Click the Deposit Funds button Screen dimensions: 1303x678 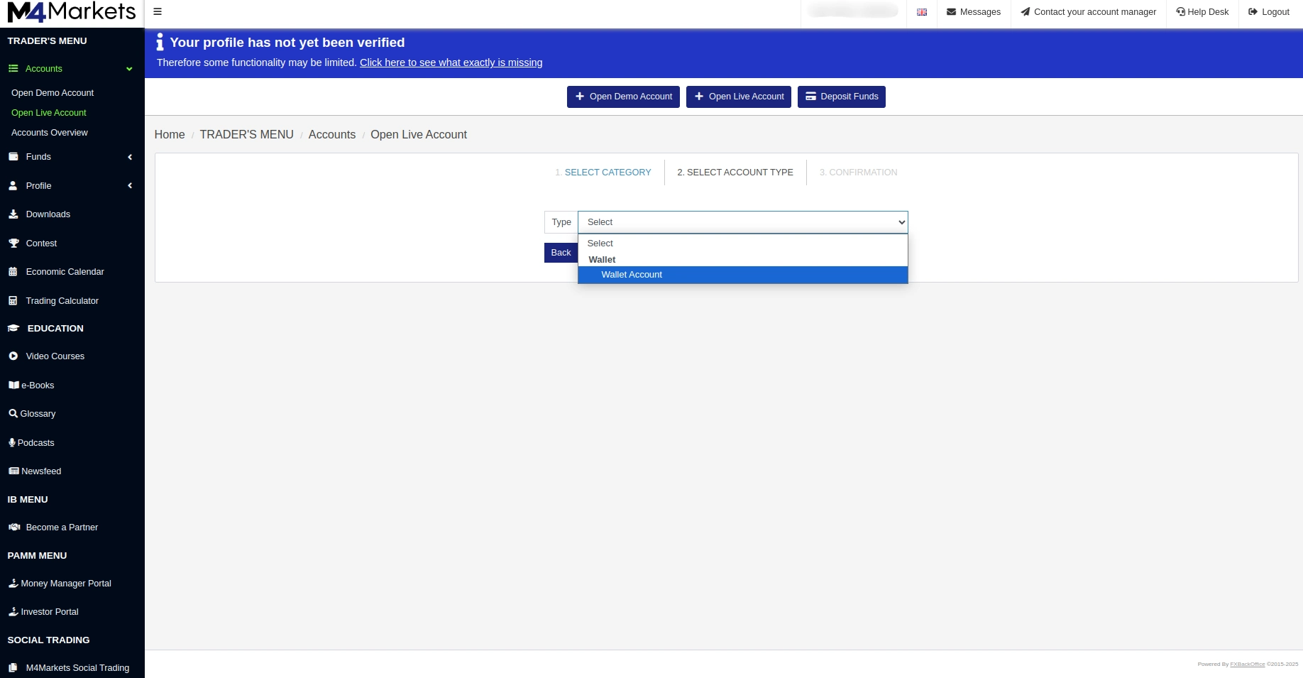(841, 97)
